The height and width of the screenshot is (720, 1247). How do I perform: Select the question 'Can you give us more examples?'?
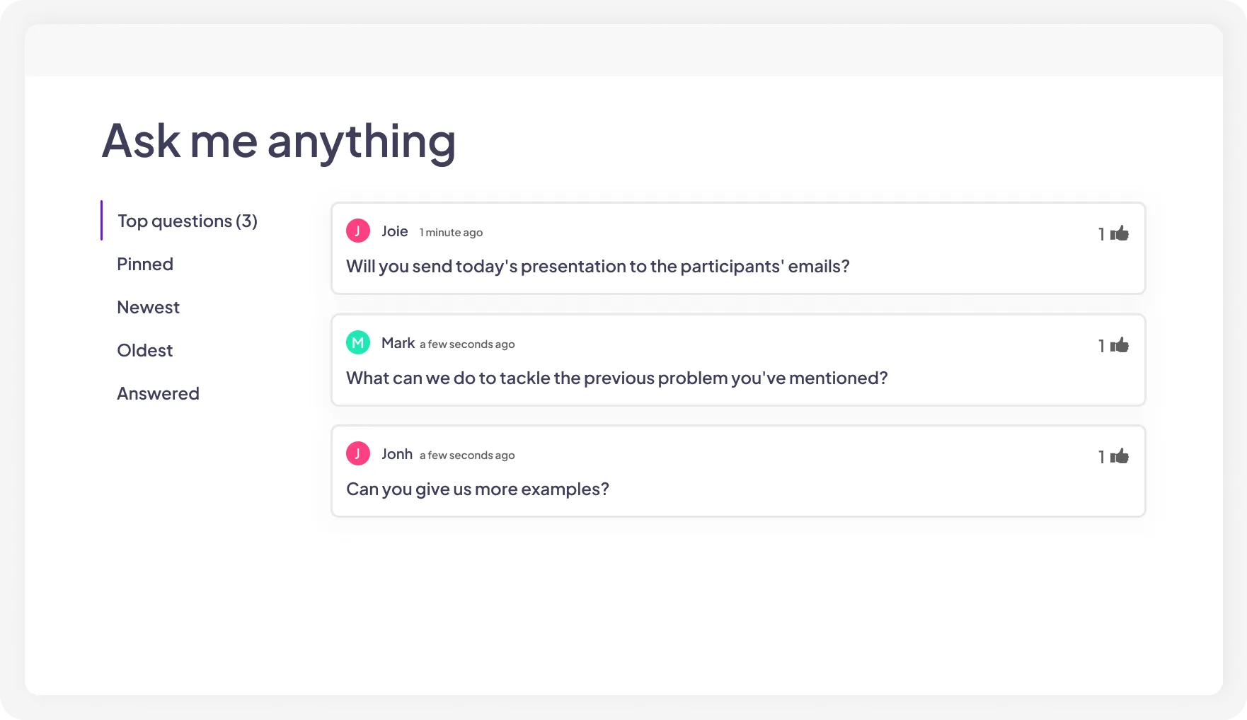point(476,489)
